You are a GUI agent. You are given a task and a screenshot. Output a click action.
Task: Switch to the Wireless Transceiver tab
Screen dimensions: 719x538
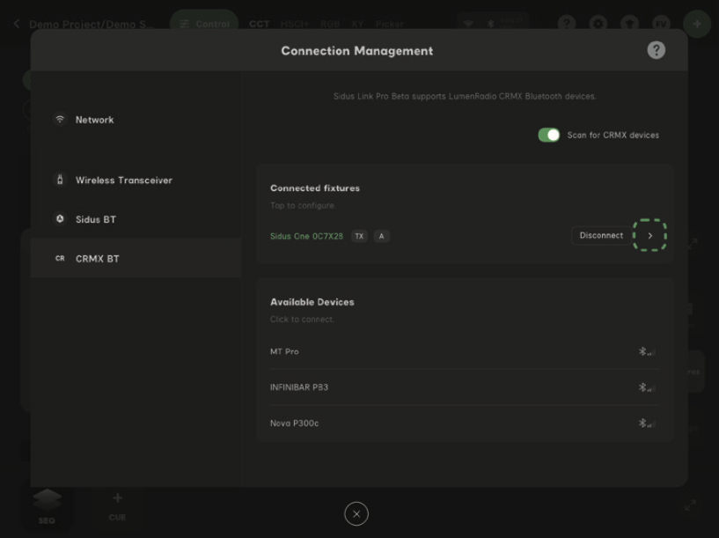(x=123, y=181)
